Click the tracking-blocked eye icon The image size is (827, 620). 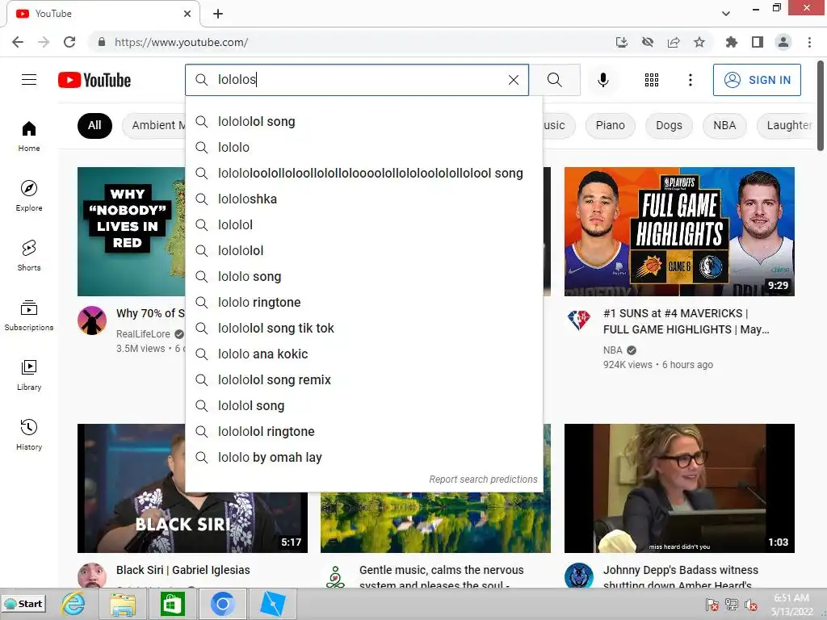[x=648, y=42]
